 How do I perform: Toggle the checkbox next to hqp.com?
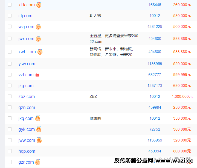coord(10,151)
